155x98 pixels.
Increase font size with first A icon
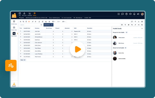(33, 21)
